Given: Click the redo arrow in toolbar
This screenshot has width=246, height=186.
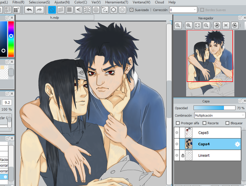Looking at the screenshot, I should click(x=39, y=10).
